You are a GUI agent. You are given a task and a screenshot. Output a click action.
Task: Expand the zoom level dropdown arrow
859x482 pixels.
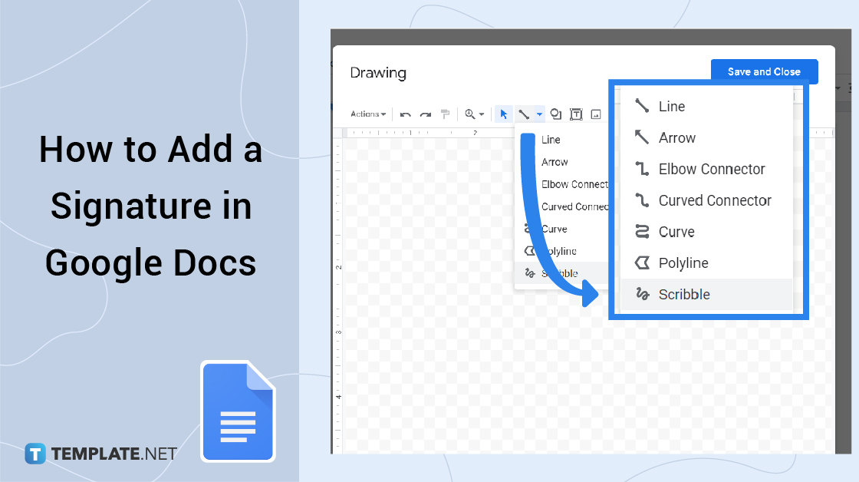pyautogui.click(x=482, y=114)
